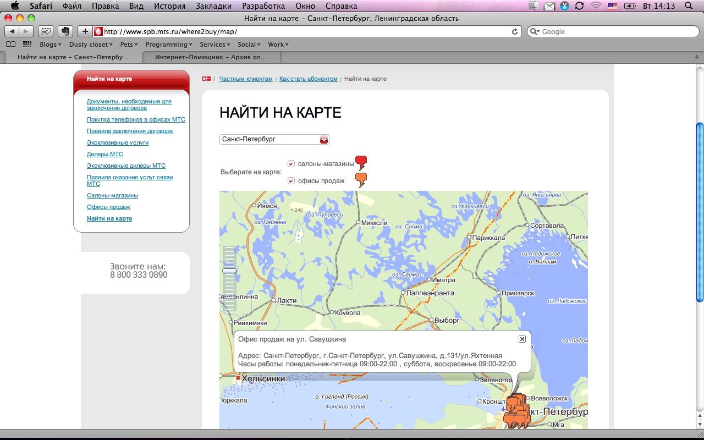Viewport: 704px width, 440px height.
Task: Toggle the салоны-магазины checkbox
Action: [291, 163]
